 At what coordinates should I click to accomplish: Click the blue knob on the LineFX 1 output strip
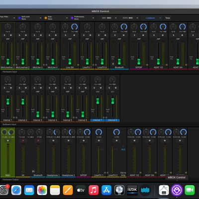(x=99, y=132)
